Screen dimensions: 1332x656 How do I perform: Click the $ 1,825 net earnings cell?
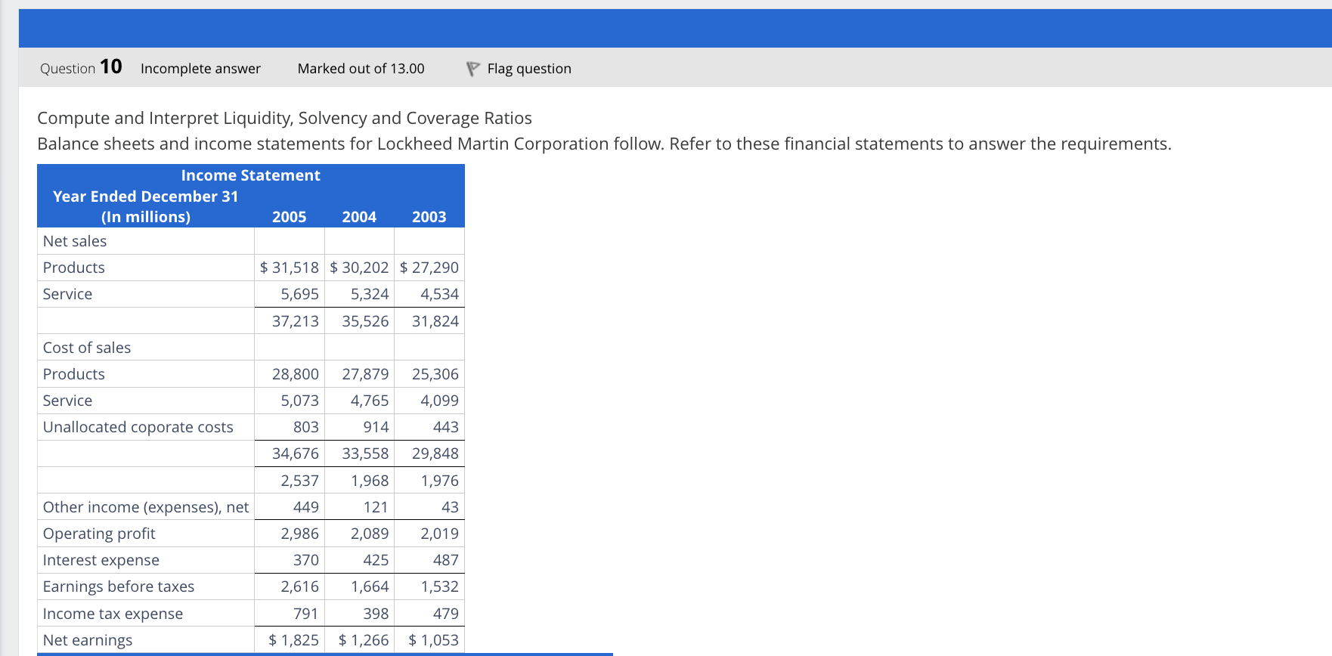click(x=290, y=640)
